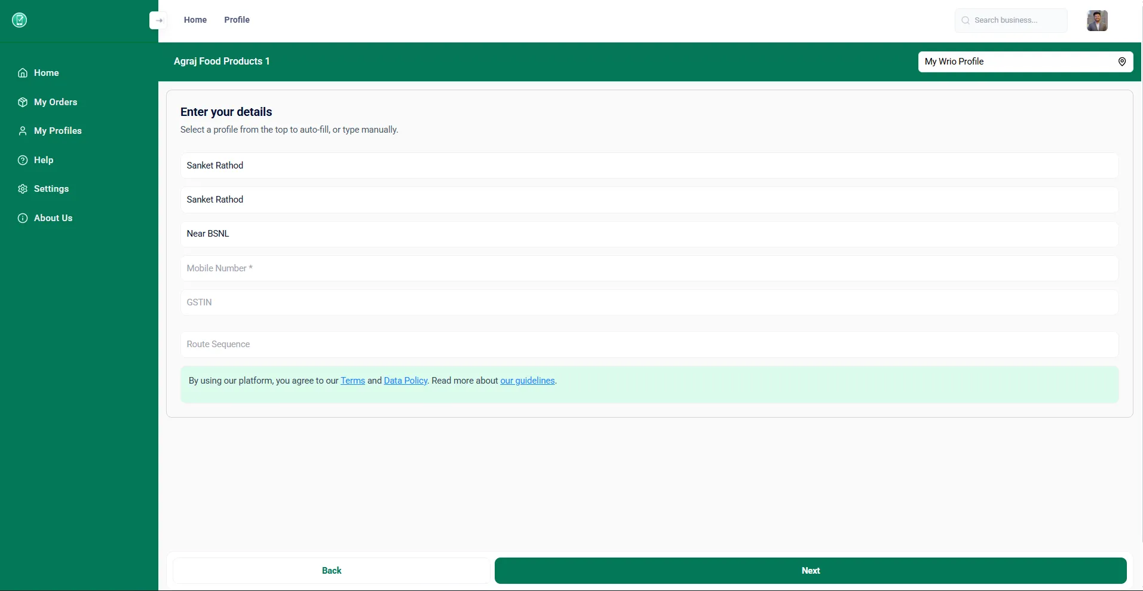1143x591 pixels.
Task: Select My Profiles label in sidebar
Action: point(58,131)
